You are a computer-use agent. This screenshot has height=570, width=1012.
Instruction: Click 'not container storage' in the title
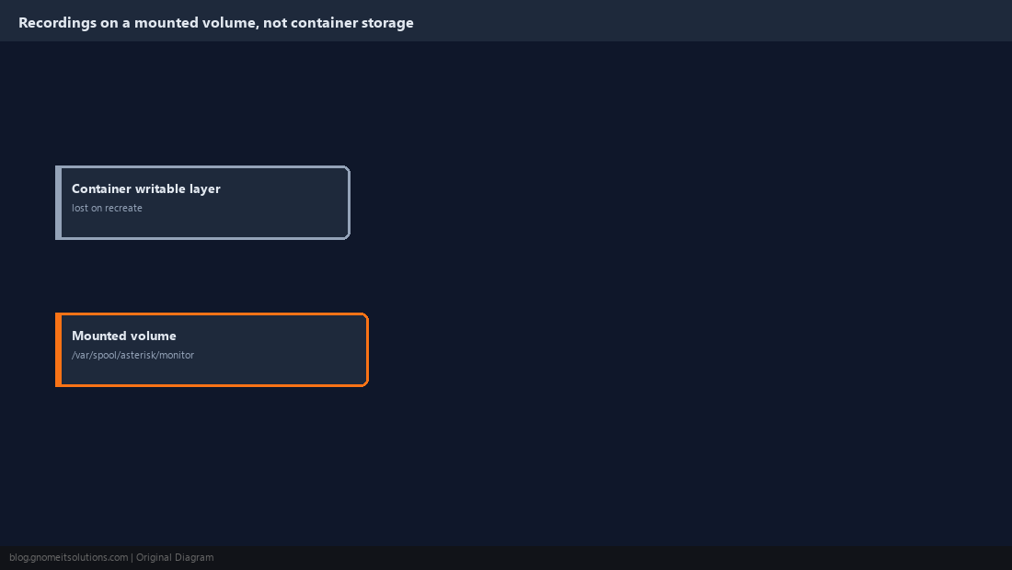[339, 23]
